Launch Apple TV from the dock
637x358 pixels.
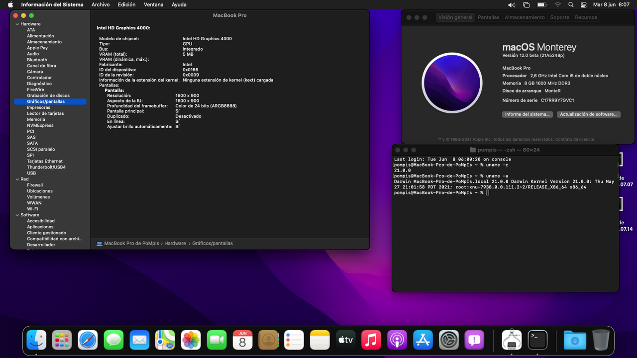[x=346, y=340]
